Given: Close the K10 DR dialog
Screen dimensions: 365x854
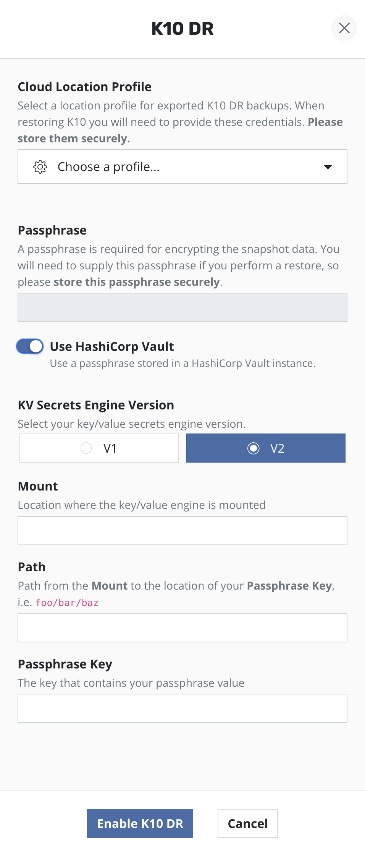Looking at the screenshot, I should (344, 28).
